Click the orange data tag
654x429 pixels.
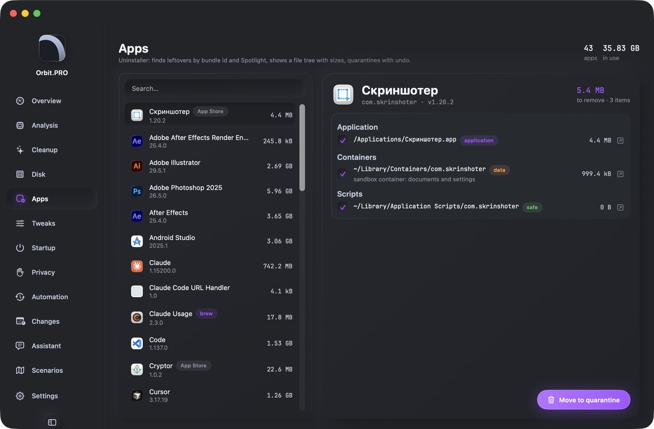499,170
